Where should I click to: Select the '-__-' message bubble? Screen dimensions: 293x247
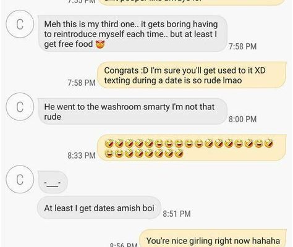[53, 182]
